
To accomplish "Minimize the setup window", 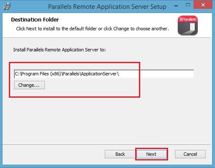I will click(176, 6).
